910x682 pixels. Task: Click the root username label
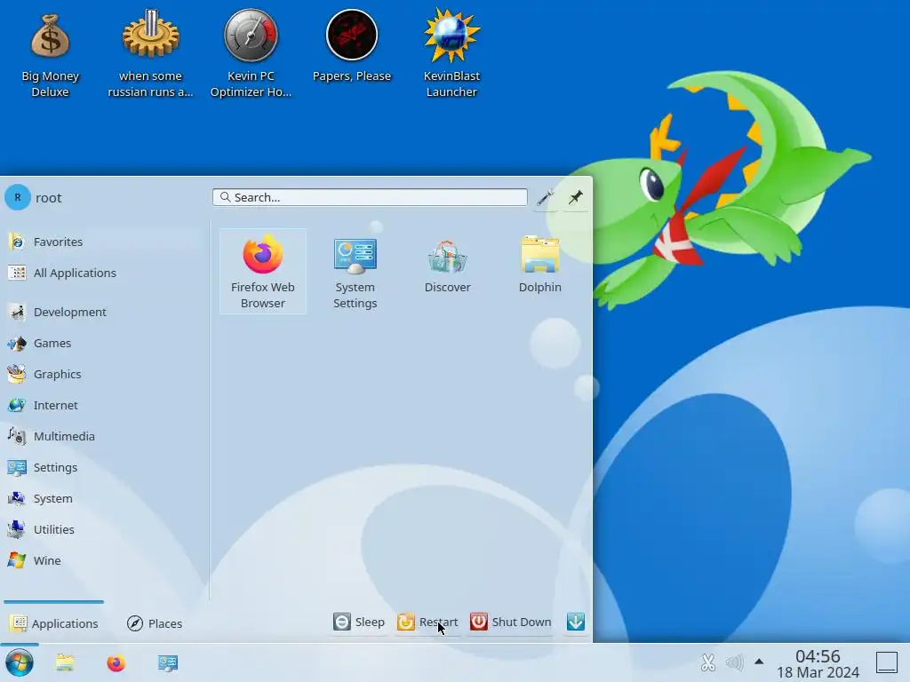48,198
